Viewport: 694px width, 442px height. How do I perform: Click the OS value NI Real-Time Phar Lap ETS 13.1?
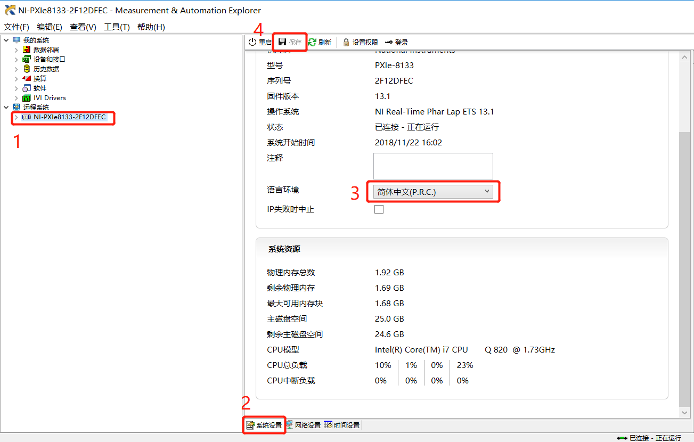coord(435,112)
